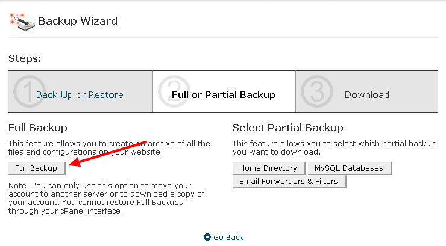Click the step 3 circle number icon
The width and height of the screenshot is (446, 246).
(x=317, y=91)
